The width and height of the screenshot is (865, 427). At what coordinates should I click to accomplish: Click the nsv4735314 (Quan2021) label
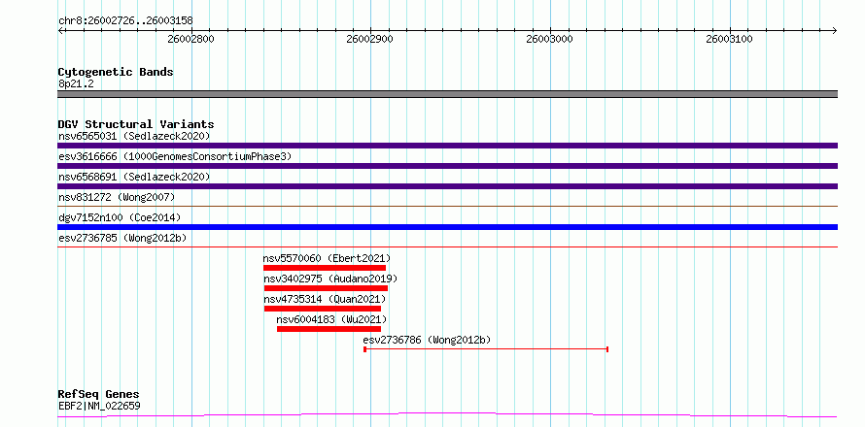point(325,299)
